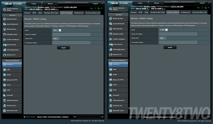This screenshot has height=124, width=213.
Task: Focus FAQ search box in left window
Action: coord(89,117)
